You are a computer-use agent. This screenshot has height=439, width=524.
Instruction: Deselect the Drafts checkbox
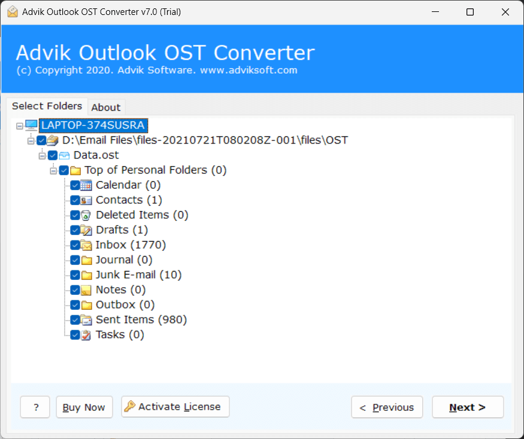pos(75,230)
